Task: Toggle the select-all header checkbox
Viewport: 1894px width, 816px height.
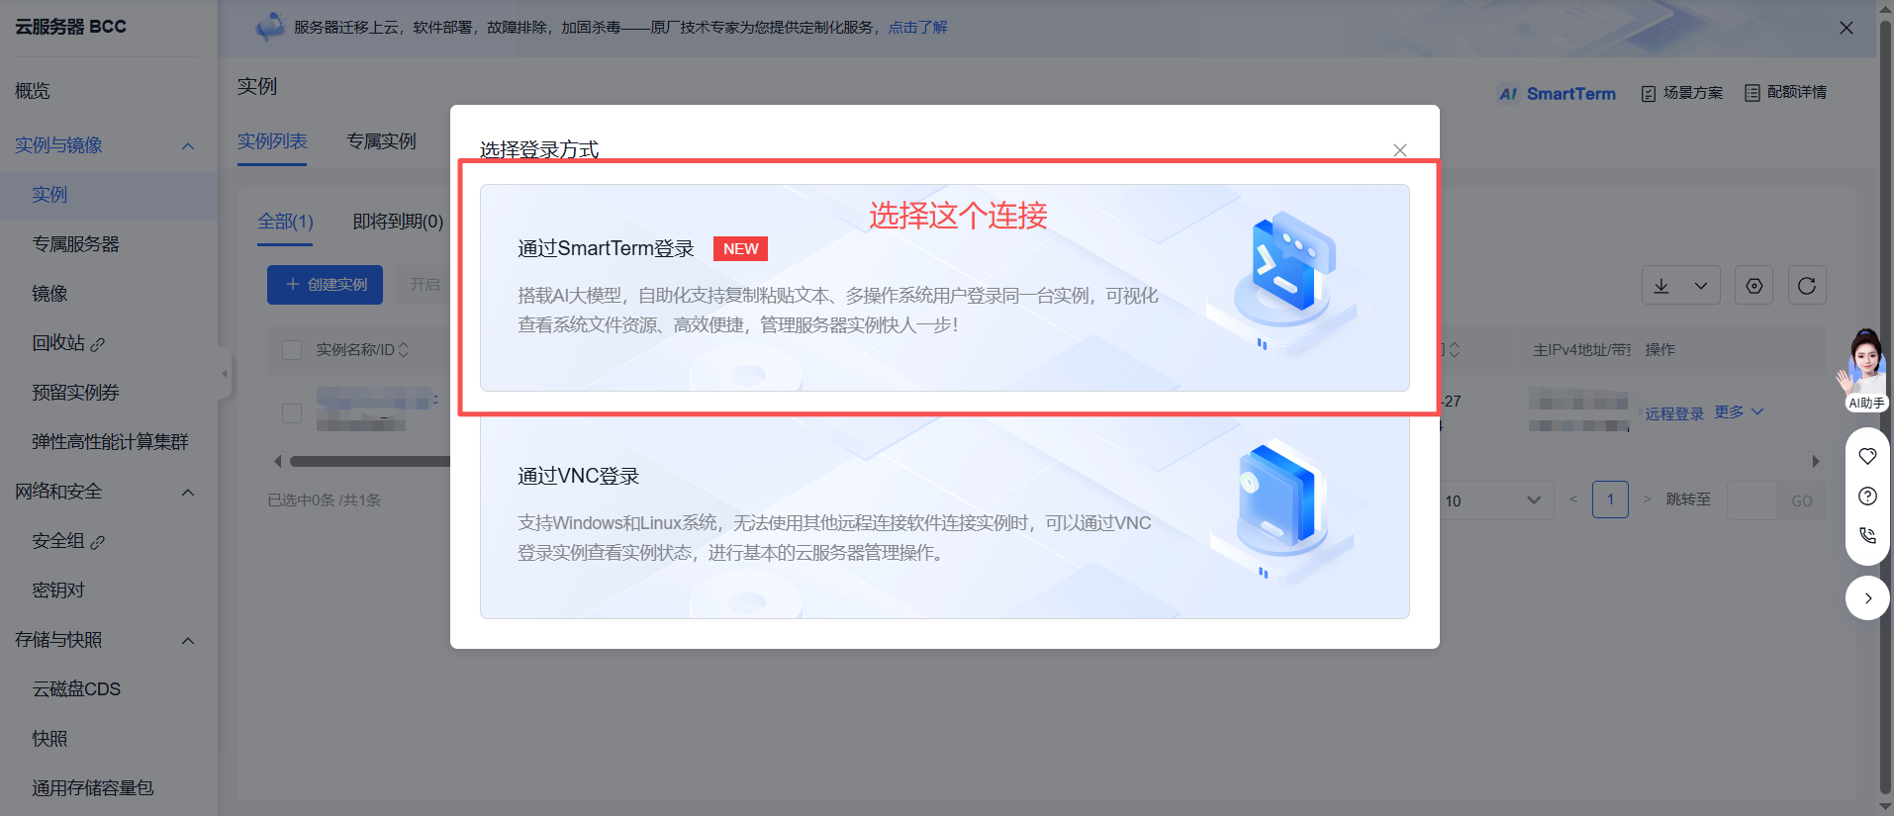Action: [x=292, y=350]
